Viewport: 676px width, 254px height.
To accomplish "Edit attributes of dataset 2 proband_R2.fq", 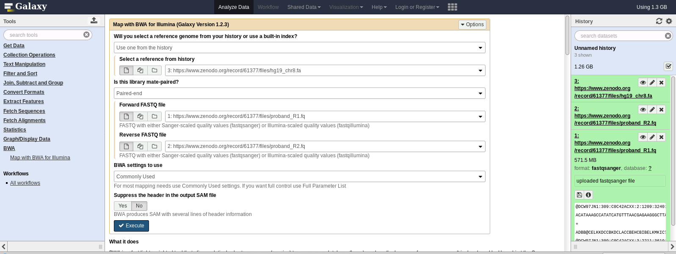I will click(x=652, y=109).
